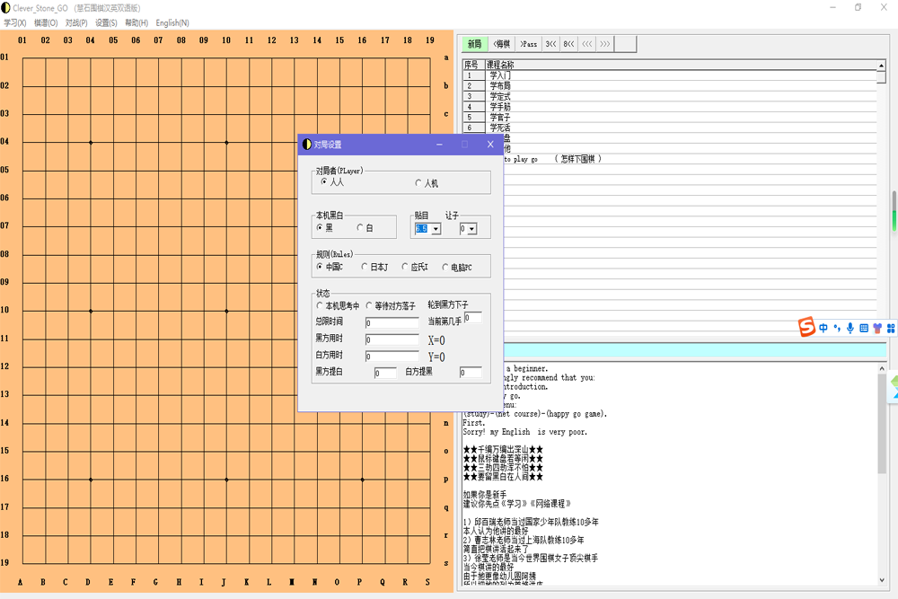Select the 电脑PC rules option

click(445, 267)
